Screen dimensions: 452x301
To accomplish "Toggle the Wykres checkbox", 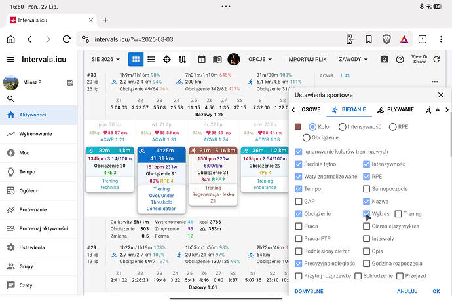I will (366, 214).
